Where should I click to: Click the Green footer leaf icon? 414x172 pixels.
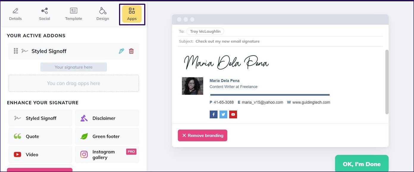pos(84,136)
